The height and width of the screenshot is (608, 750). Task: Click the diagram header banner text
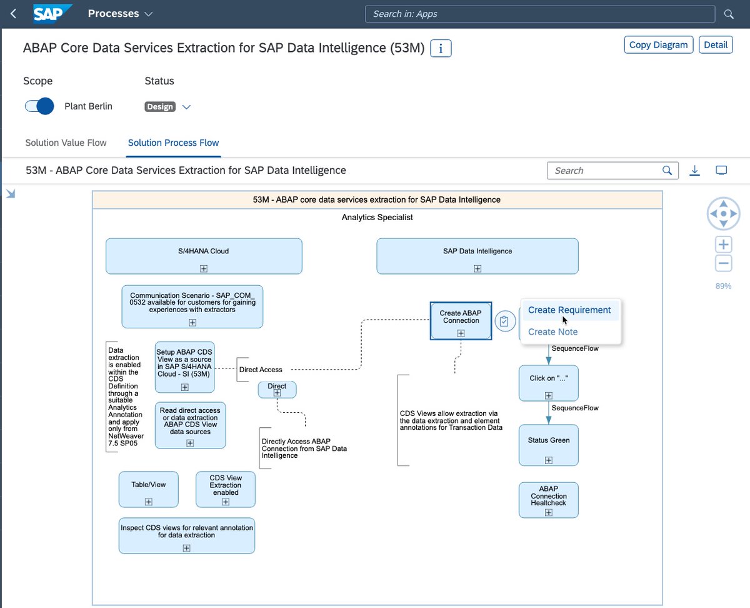pos(377,200)
